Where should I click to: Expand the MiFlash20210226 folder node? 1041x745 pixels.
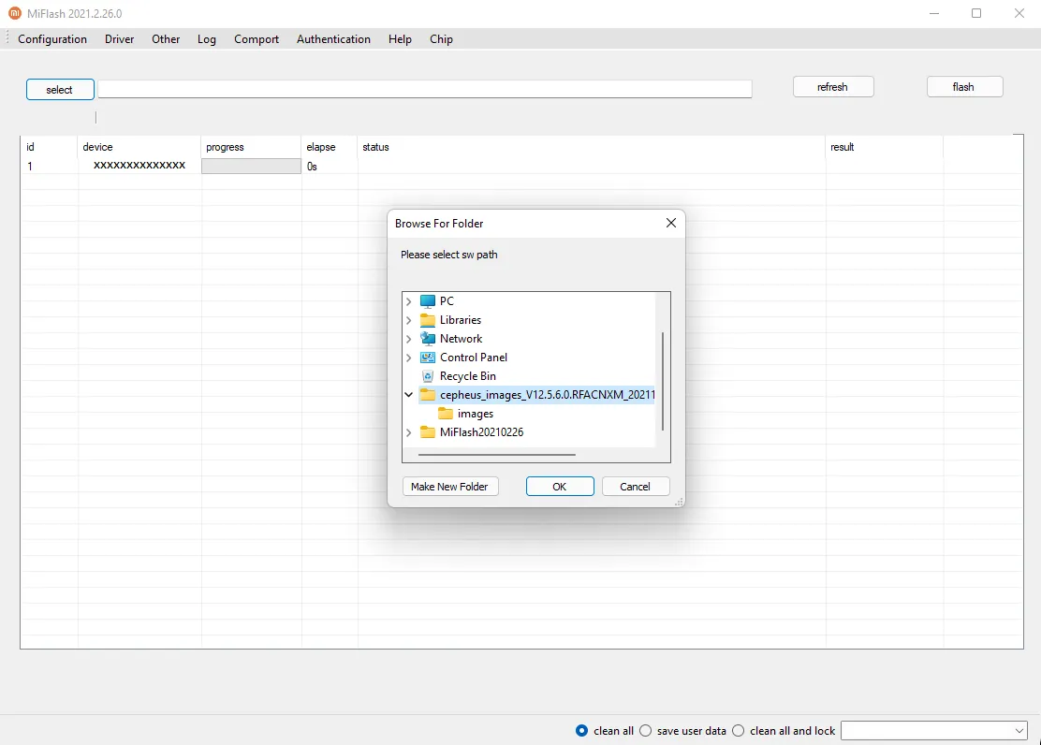(x=409, y=432)
